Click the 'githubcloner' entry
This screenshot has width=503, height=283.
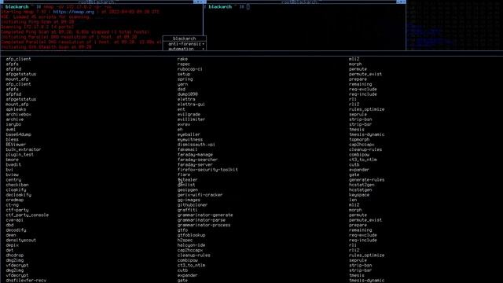193,205
